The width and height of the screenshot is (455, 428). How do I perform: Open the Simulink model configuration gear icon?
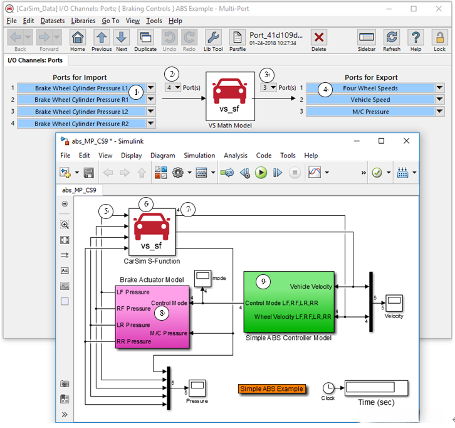177,172
